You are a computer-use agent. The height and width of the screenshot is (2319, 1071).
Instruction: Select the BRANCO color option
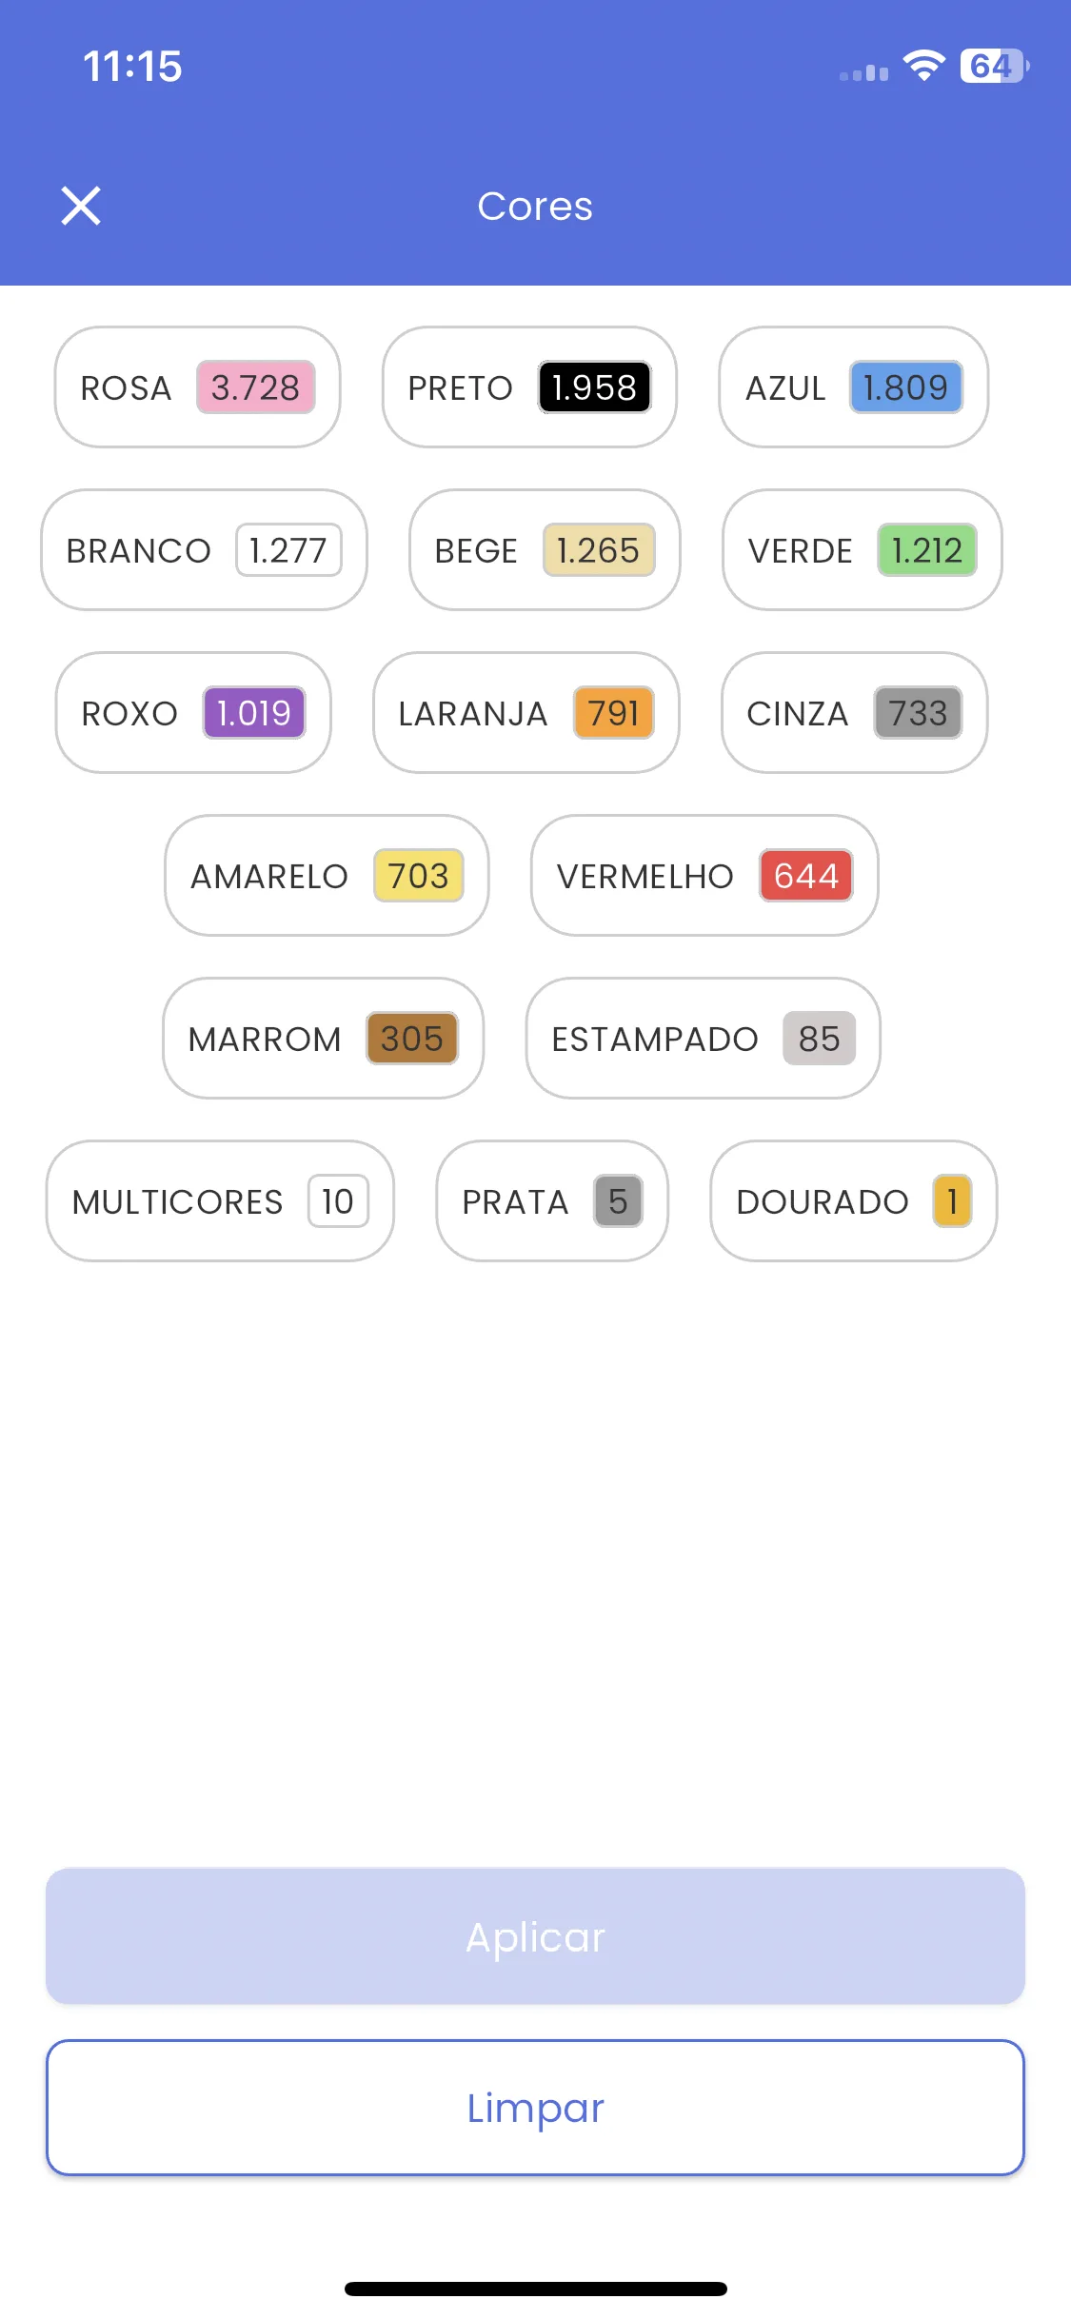pos(204,550)
